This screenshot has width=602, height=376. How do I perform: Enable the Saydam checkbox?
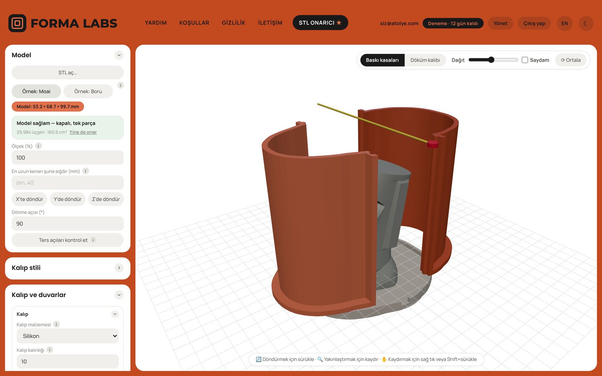click(x=525, y=60)
